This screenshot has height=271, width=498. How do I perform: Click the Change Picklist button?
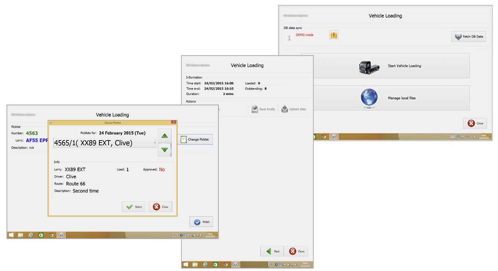[x=195, y=139]
